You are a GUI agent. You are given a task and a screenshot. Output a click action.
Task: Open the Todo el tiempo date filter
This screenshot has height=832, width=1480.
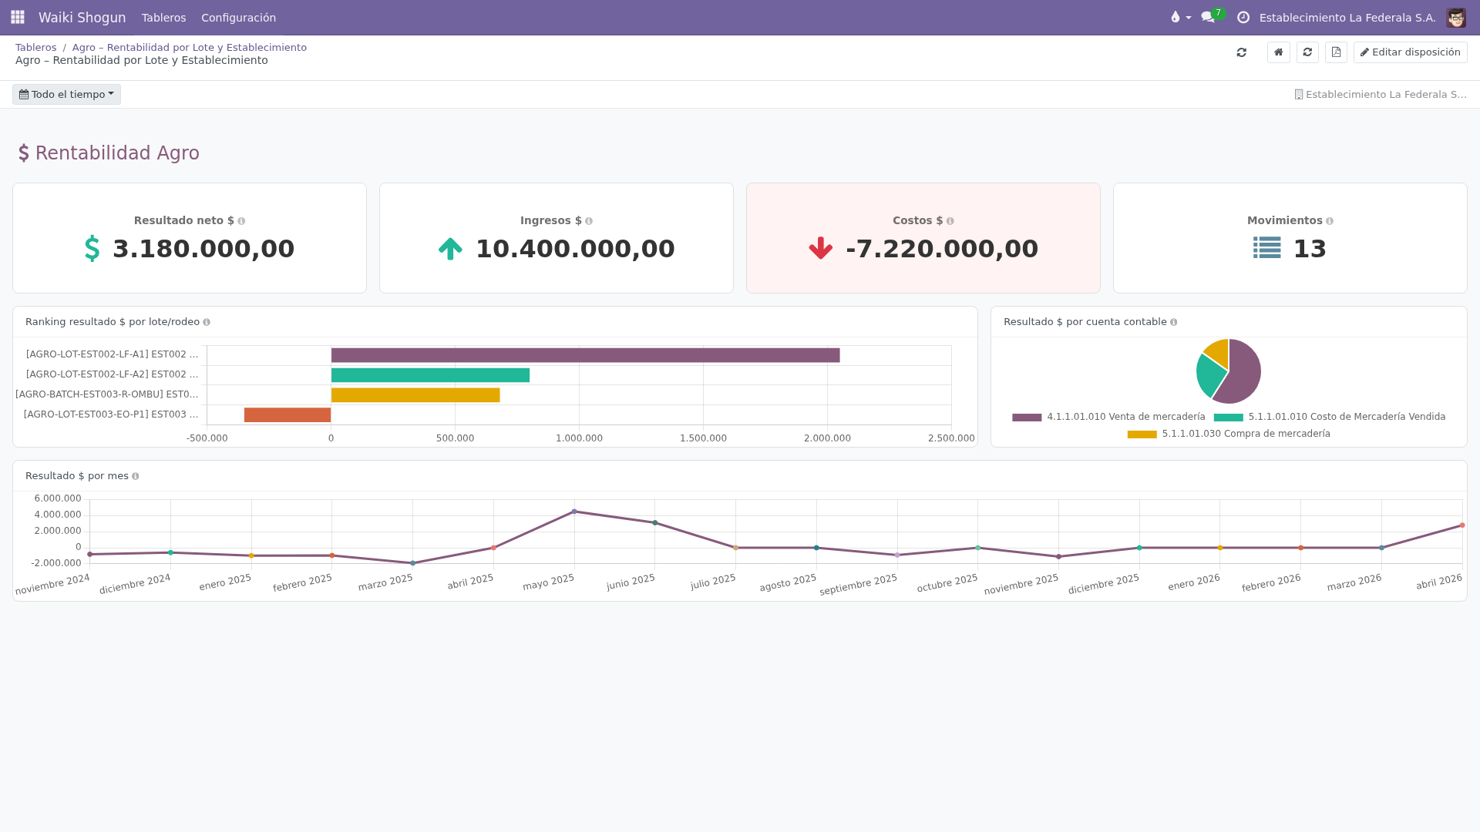click(x=66, y=94)
